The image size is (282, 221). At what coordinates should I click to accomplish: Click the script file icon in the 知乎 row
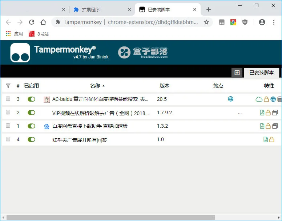click(x=266, y=139)
